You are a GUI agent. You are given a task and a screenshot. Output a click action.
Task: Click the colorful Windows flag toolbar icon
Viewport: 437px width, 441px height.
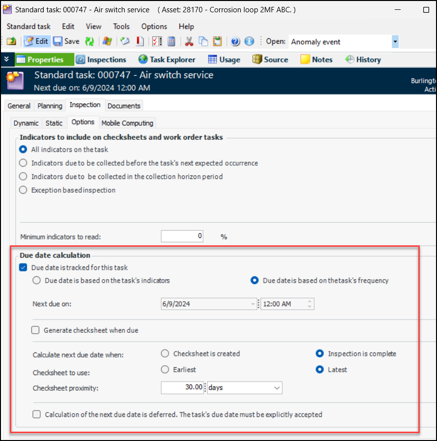coord(107,41)
